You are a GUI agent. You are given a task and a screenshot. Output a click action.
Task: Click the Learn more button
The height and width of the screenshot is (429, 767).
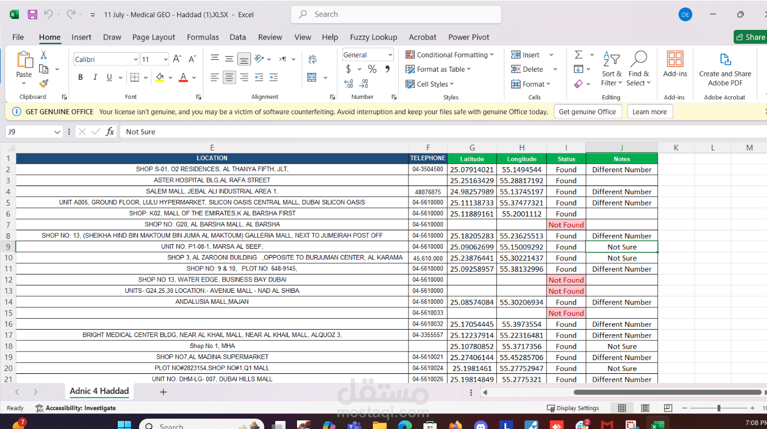[x=650, y=112]
